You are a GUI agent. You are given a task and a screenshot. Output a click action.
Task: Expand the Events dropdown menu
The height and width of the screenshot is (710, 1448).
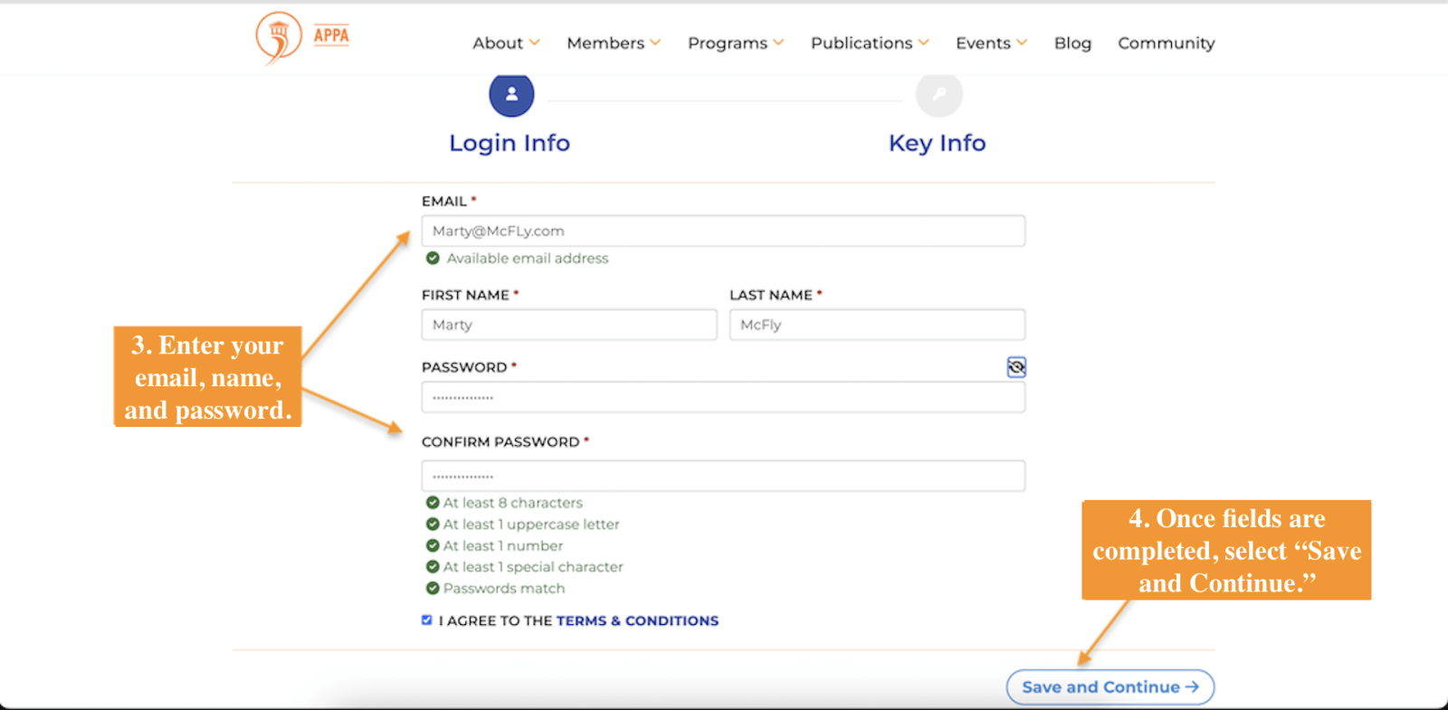991,43
